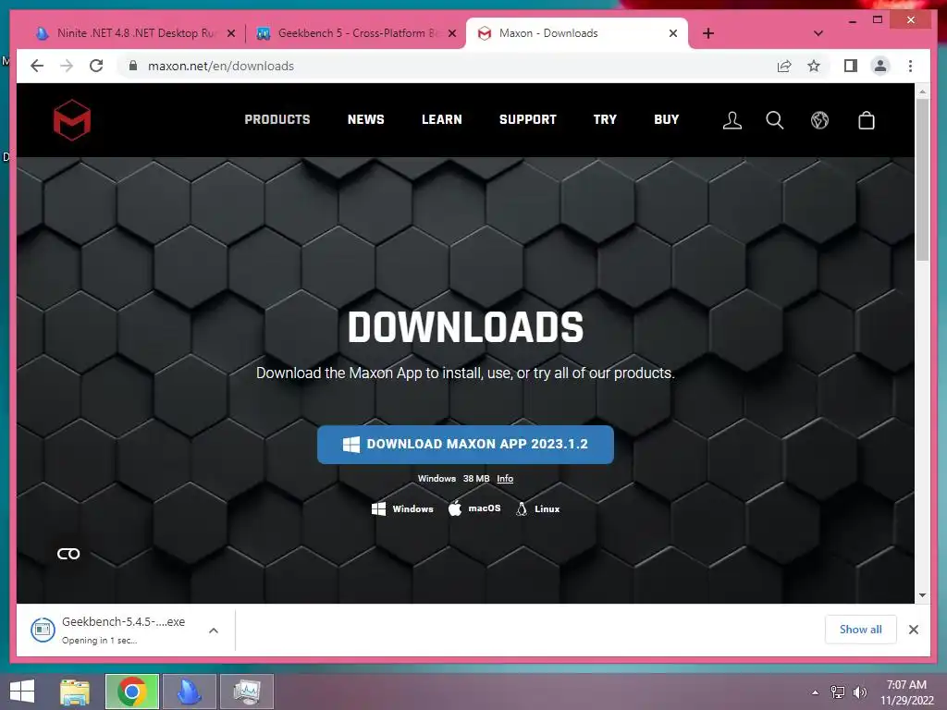947x710 pixels.
Task: Open the NEWS menu
Action: coord(366,119)
